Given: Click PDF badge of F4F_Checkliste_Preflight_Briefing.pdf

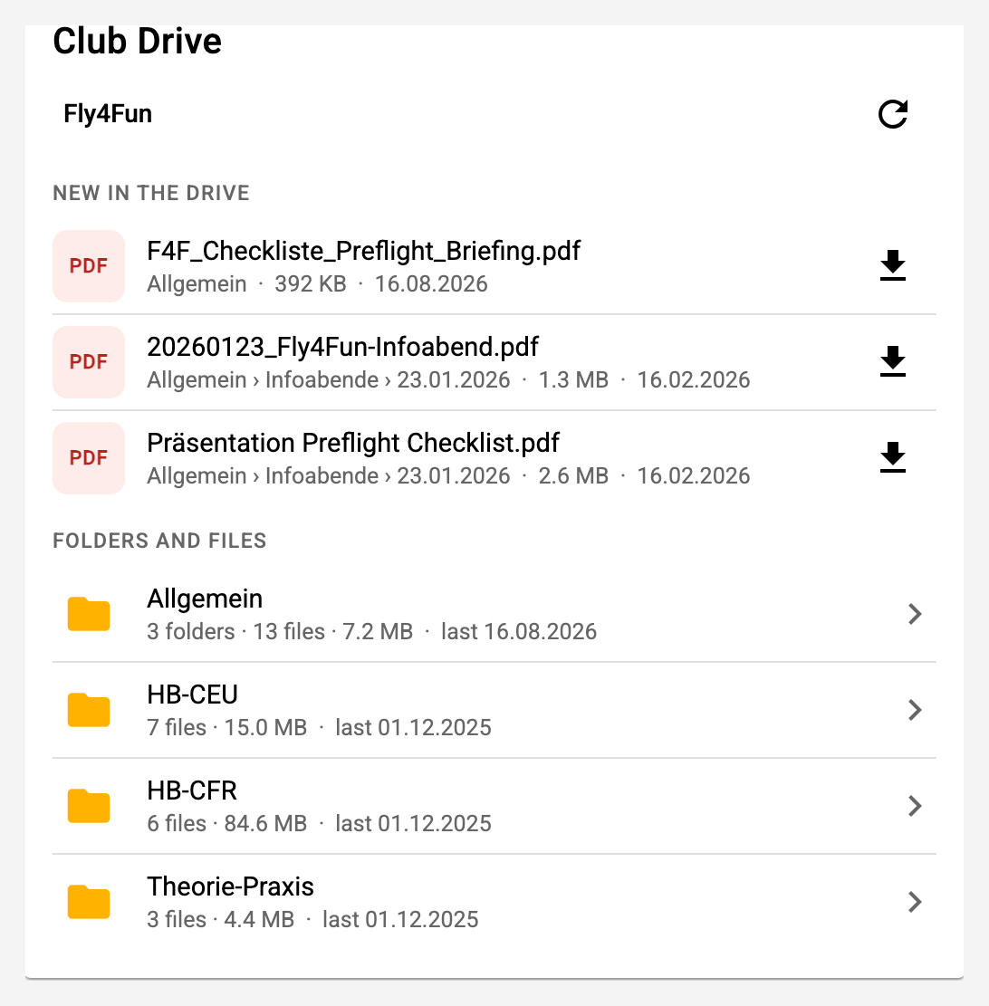Looking at the screenshot, I should (89, 265).
